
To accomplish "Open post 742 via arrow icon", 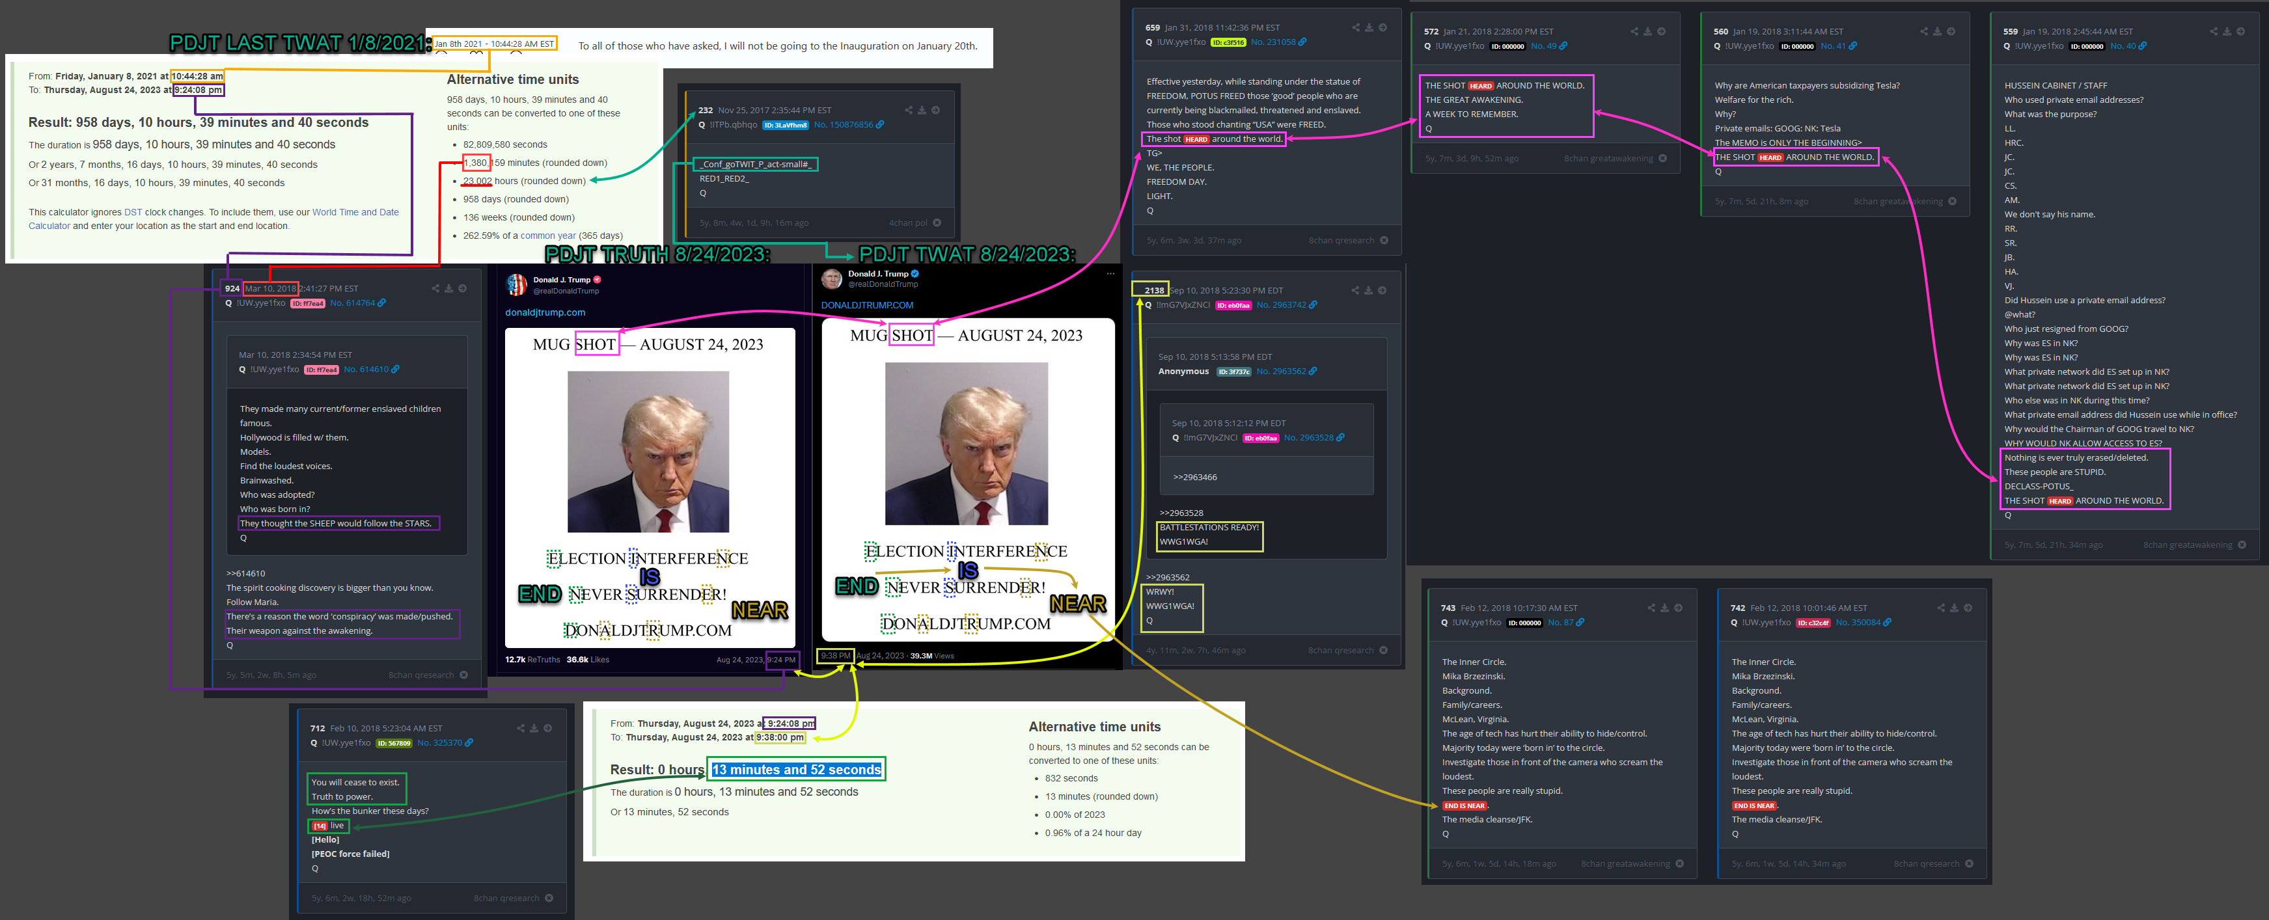I will tap(1968, 608).
